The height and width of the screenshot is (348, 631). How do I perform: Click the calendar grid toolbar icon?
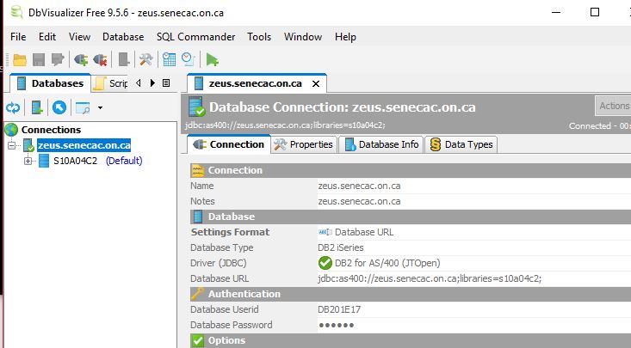[169, 59]
